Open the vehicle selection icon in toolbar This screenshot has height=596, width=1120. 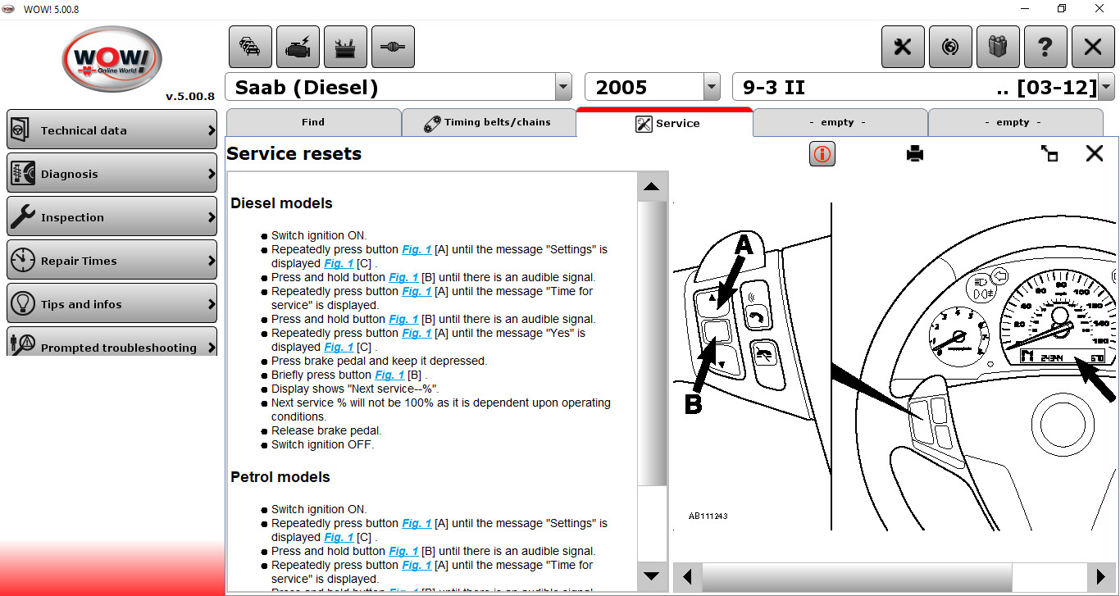click(250, 47)
